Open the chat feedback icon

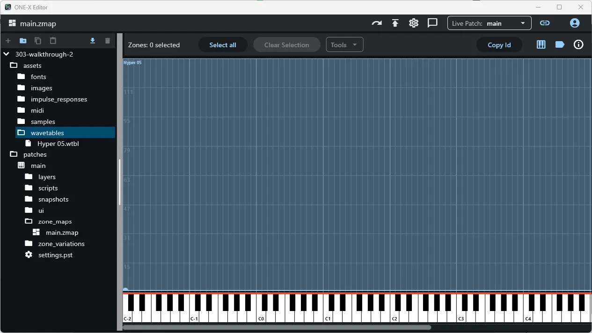coord(432,23)
